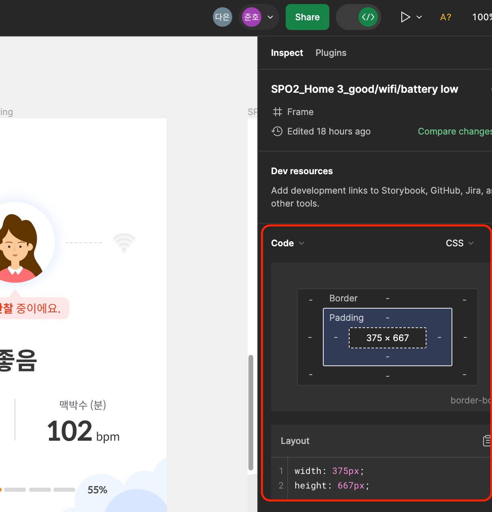This screenshot has height=512, width=492.
Task: Click the 맥박수 (분) label
Action: point(83,405)
